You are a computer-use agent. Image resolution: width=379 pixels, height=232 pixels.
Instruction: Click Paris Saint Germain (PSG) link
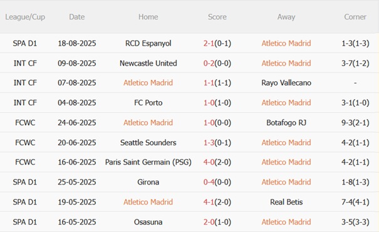(148, 162)
